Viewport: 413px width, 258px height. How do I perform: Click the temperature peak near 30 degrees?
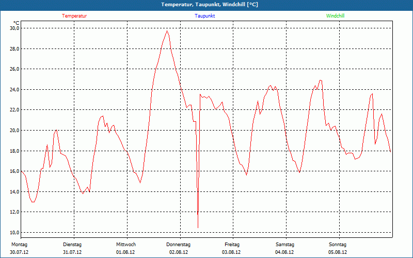[167, 31]
